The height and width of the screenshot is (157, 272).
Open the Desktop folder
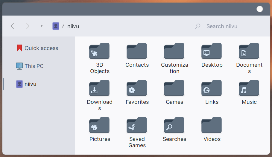(x=212, y=51)
